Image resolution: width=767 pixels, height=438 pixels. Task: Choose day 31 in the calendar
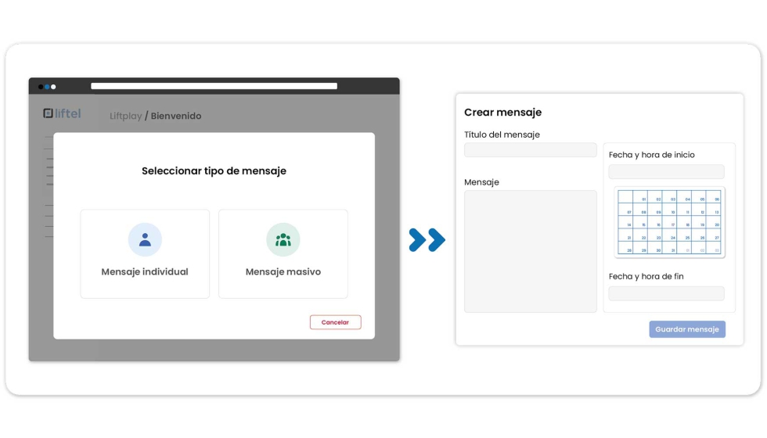(x=669, y=250)
